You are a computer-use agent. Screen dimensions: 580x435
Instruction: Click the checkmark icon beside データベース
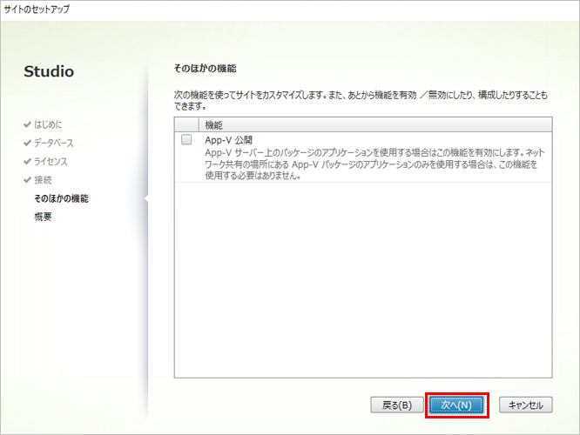(27, 143)
